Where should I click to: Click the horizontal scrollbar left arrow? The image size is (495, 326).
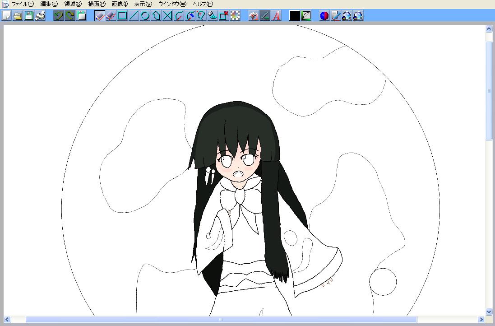pyautogui.click(x=7, y=319)
